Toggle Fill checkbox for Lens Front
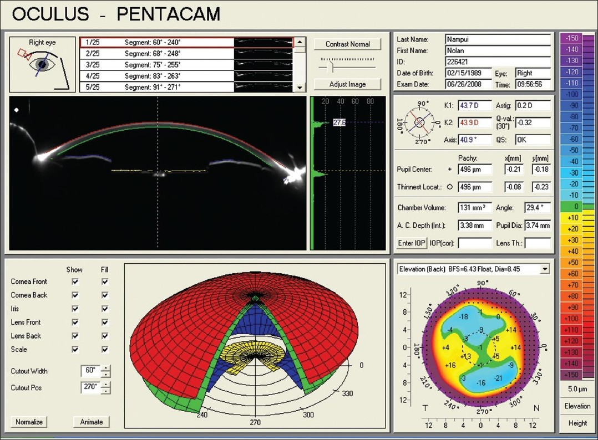598x440 pixels. (105, 323)
